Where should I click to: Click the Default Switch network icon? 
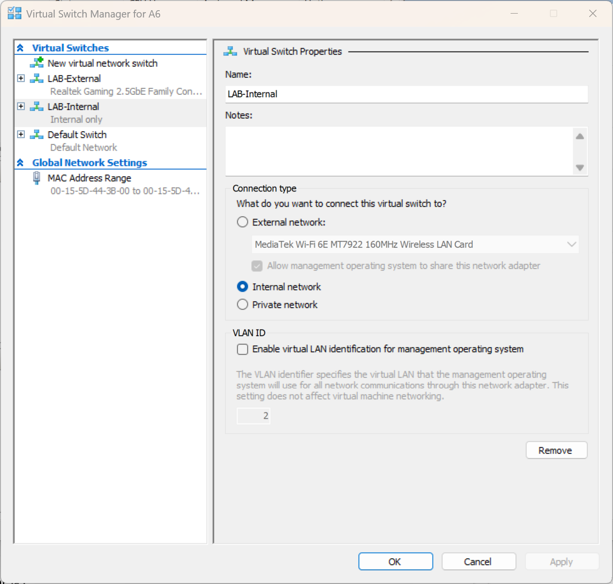pos(37,135)
